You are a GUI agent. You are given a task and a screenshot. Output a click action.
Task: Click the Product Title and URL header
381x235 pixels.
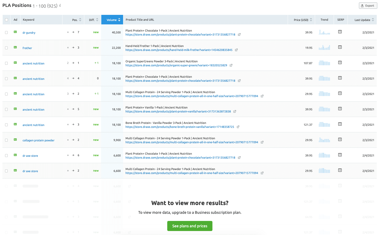(x=140, y=20)
